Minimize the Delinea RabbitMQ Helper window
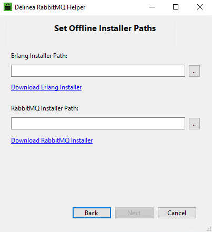 click(152, 7)
